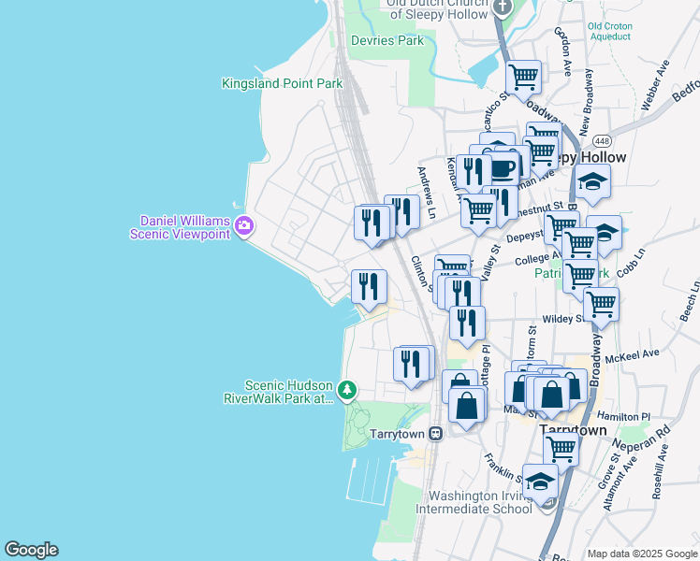
Task: Select the graduation cap marker under Sleepy Hollow label
Action: 592,182
